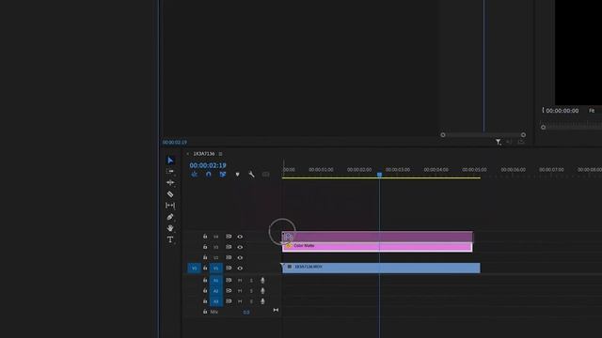Toggle sync lock on track V2
The image size is (602, 338).
229,257
